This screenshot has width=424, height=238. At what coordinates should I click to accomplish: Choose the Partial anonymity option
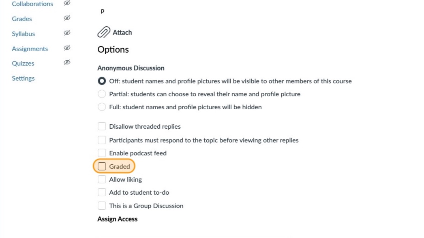pos(102,94)
